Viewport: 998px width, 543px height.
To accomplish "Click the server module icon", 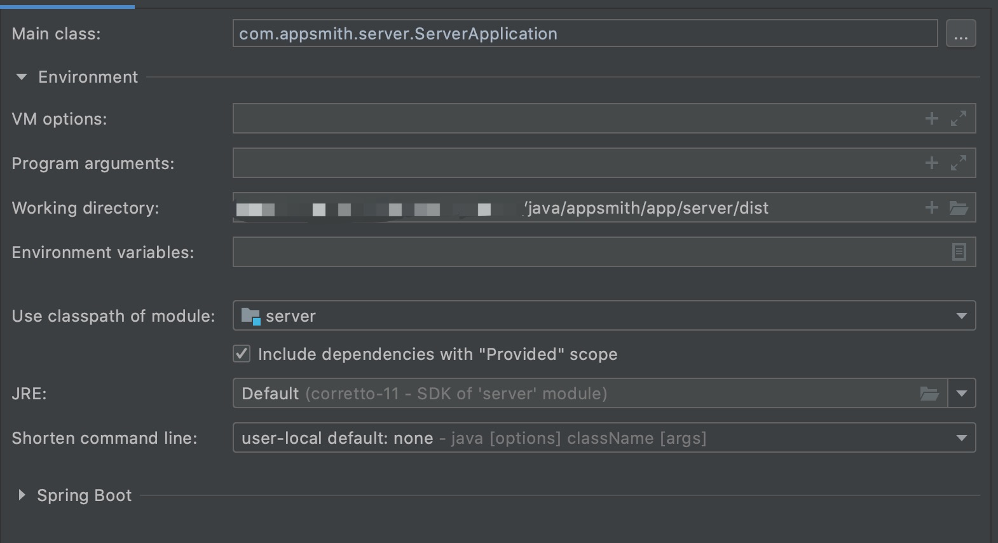I will [251, 316].
